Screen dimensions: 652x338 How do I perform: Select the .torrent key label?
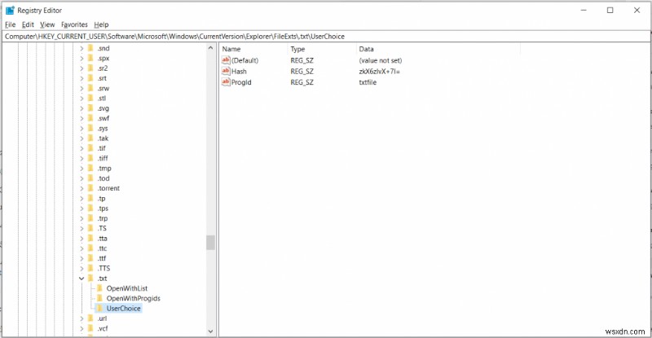point(108,188)
